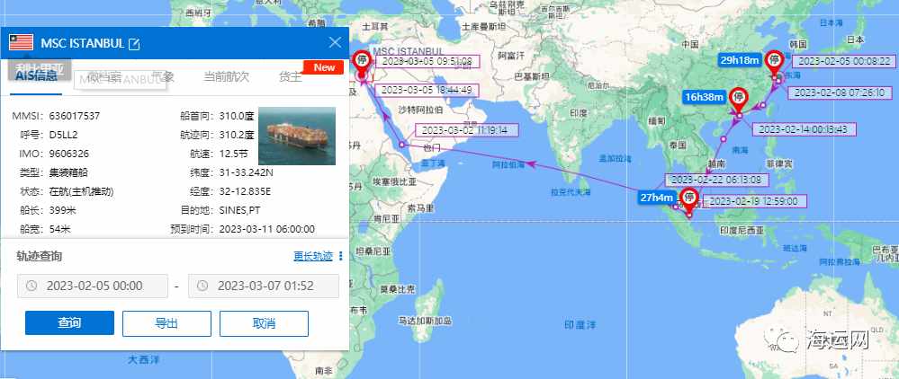Switch to the AIS信息 tab
The image size is (899, 379).
[x=36, y=76]
